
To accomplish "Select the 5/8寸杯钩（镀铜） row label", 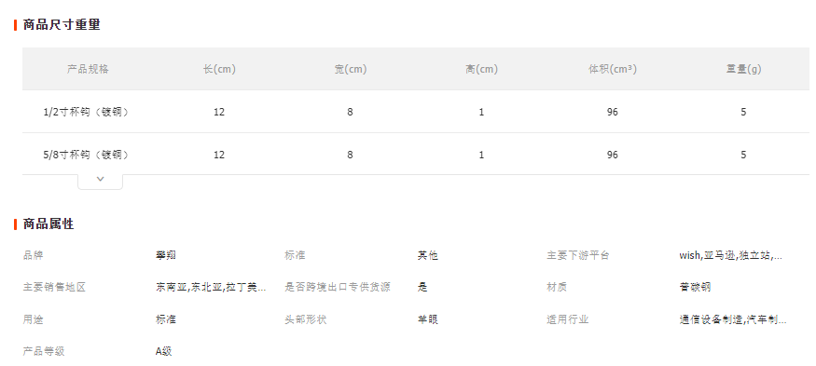I will point(86,155).
